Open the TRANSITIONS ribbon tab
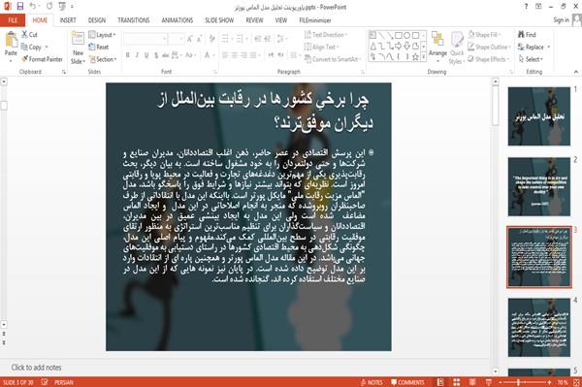The height and width of the screenshot is (387, 582). tap(134, 20)
